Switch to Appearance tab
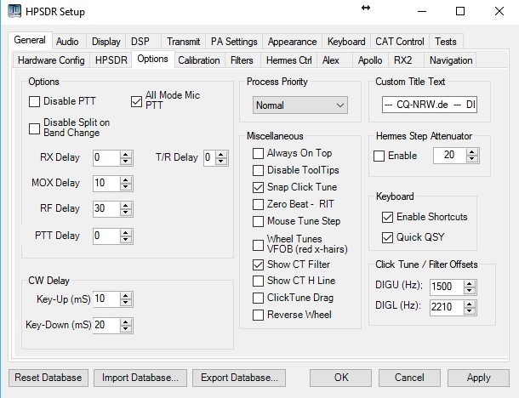519x398 pixels. [x=293, y=42]
